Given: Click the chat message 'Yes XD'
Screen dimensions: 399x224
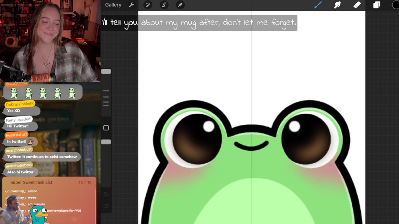Looking at the screenshot, I should [14, 111].
